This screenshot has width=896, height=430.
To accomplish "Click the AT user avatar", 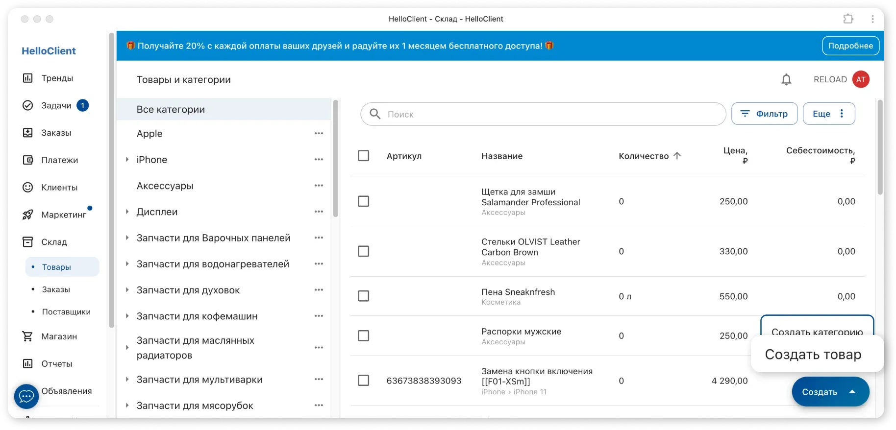I will pos(861,79).
